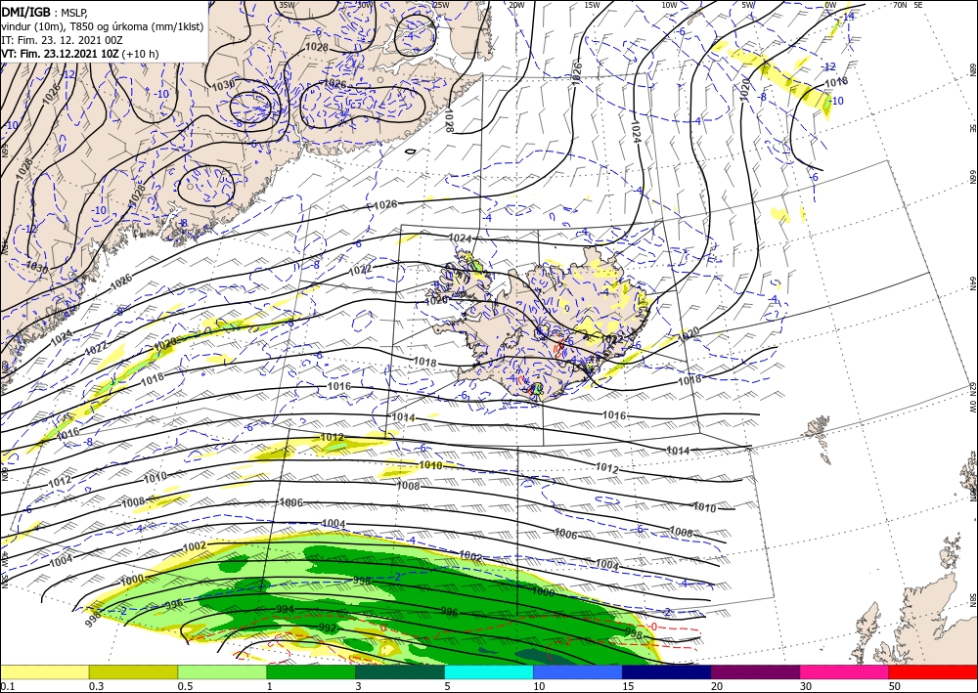Click the legend value '0.5'

pyautogui.click(x=185, y=686)
